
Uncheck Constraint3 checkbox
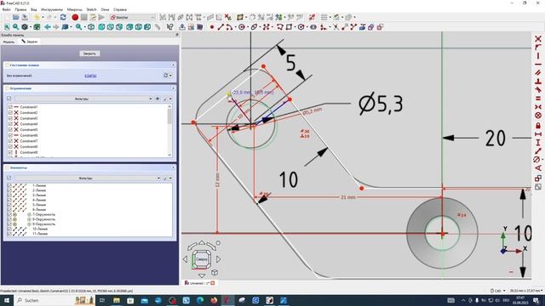[x=10, y=118]
